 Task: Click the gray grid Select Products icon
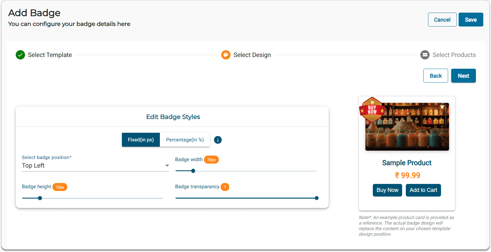tap(425, 55)
